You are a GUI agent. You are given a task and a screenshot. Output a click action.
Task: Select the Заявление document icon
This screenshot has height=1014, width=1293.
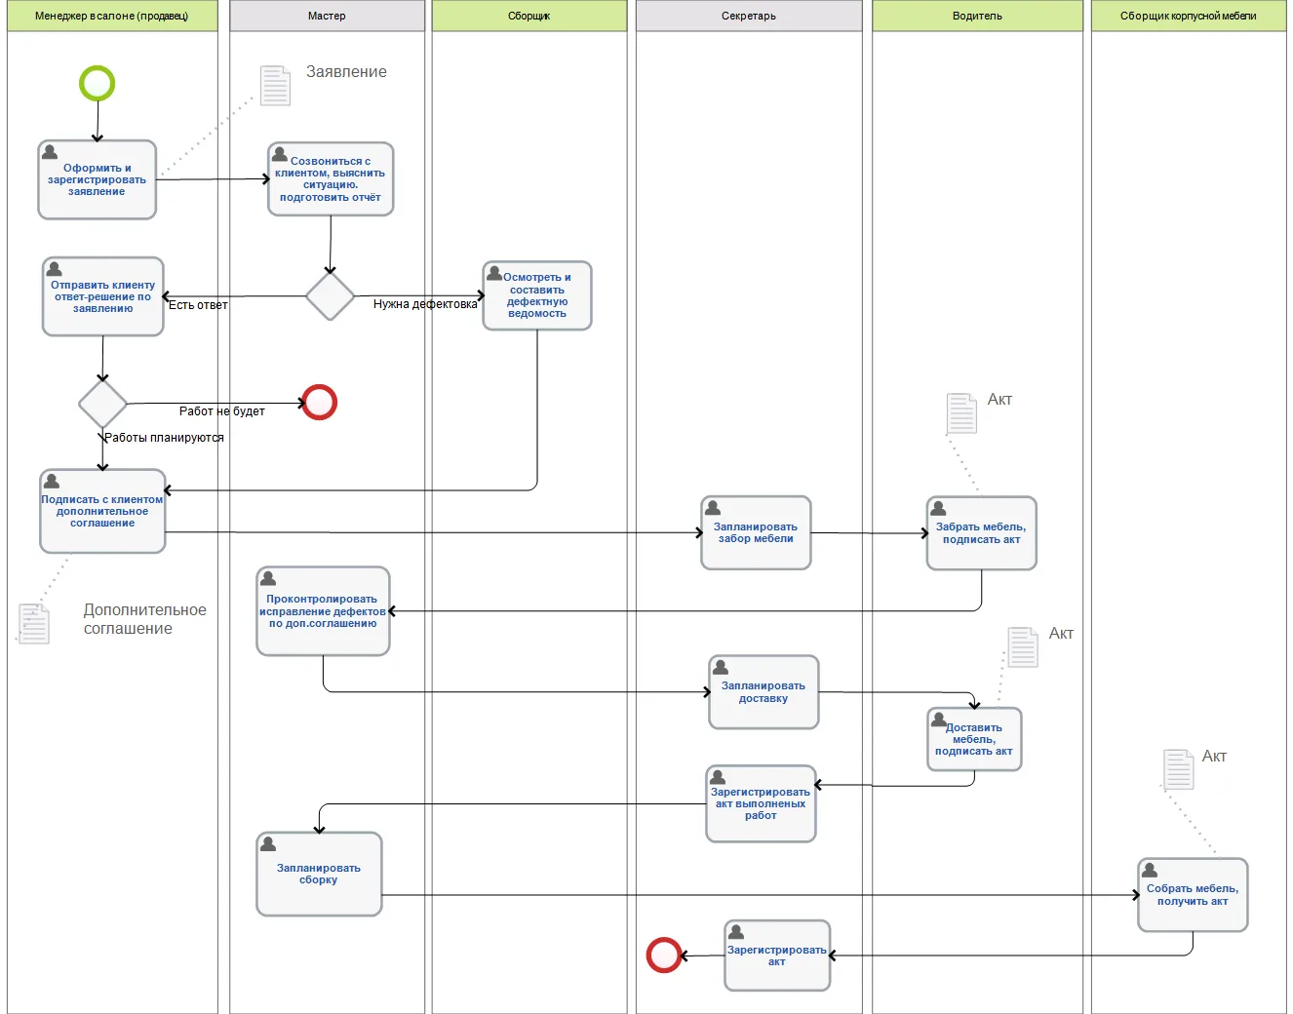(x=275, y=86)
